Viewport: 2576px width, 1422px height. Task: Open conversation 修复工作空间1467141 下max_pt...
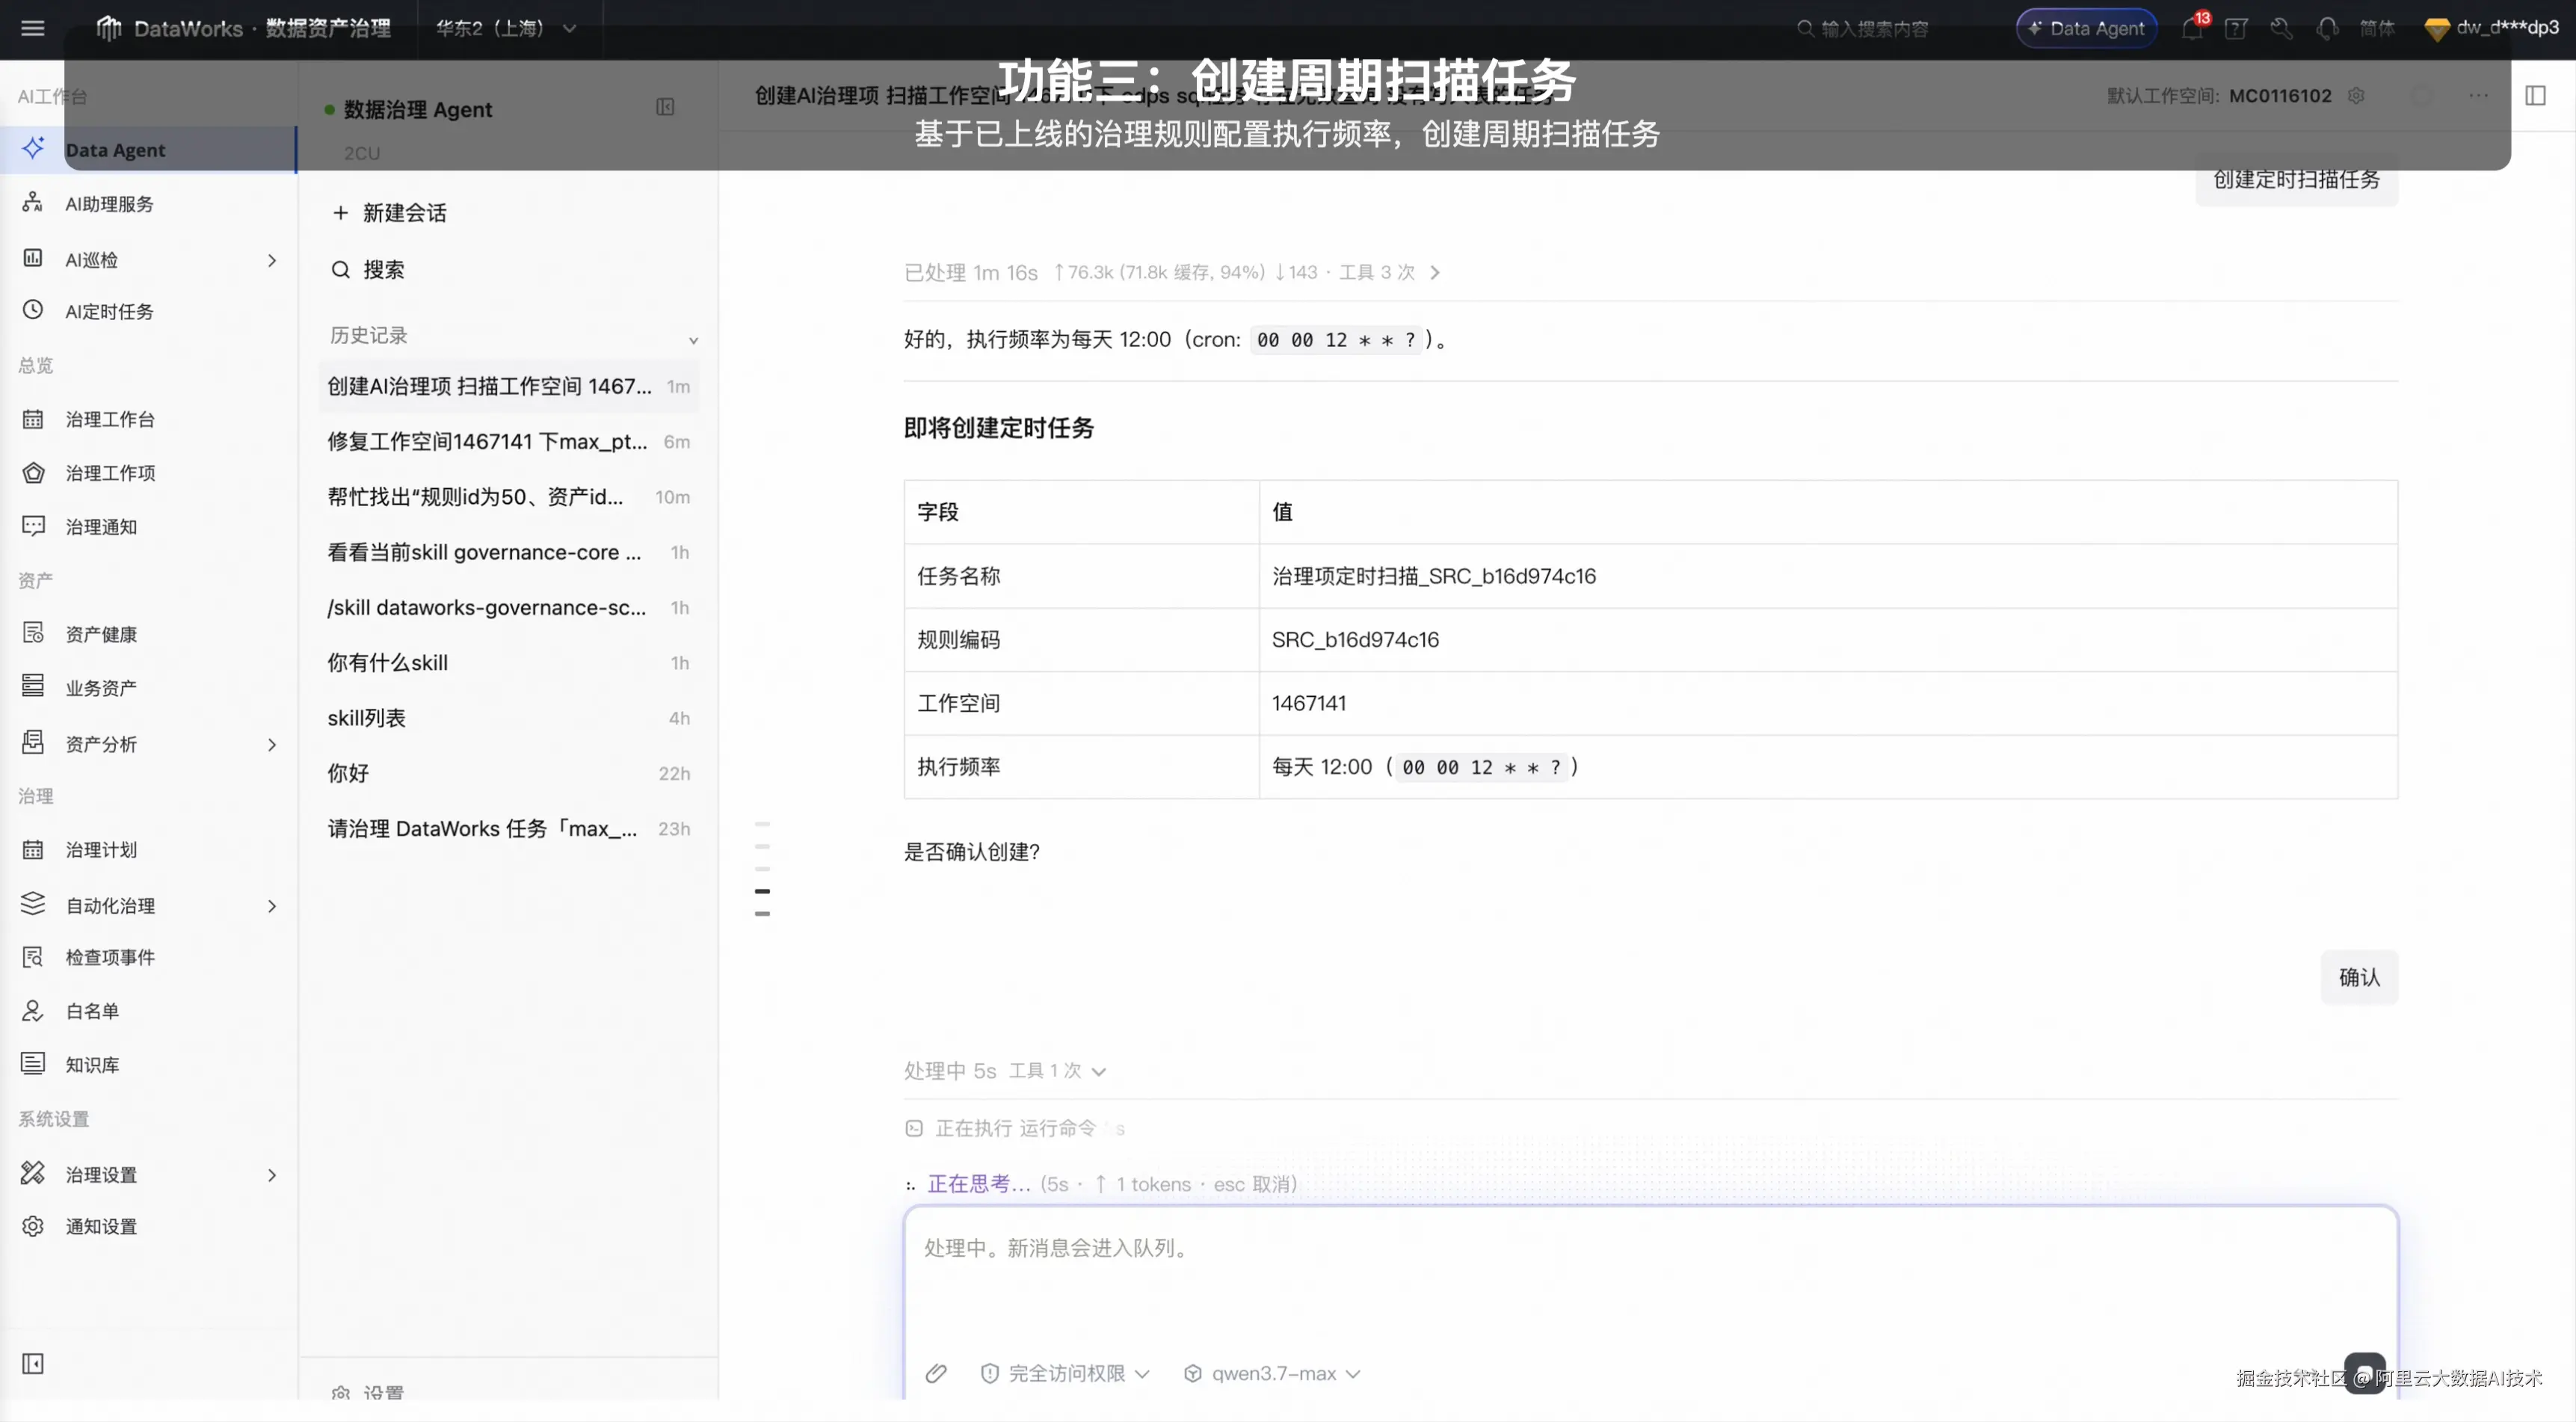508,441
